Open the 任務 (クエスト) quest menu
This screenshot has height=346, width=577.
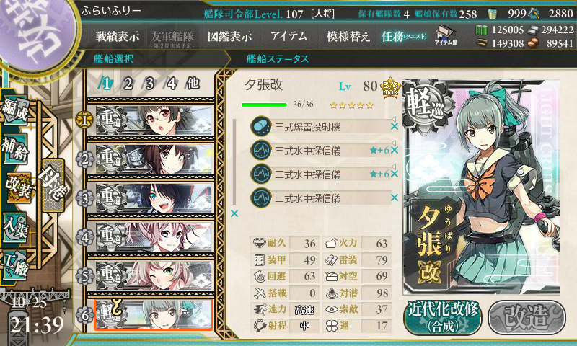tap(404, 36)
